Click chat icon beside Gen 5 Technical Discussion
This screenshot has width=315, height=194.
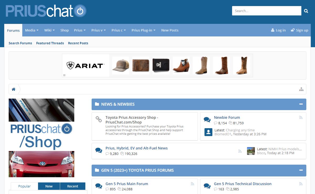[207, 186]
